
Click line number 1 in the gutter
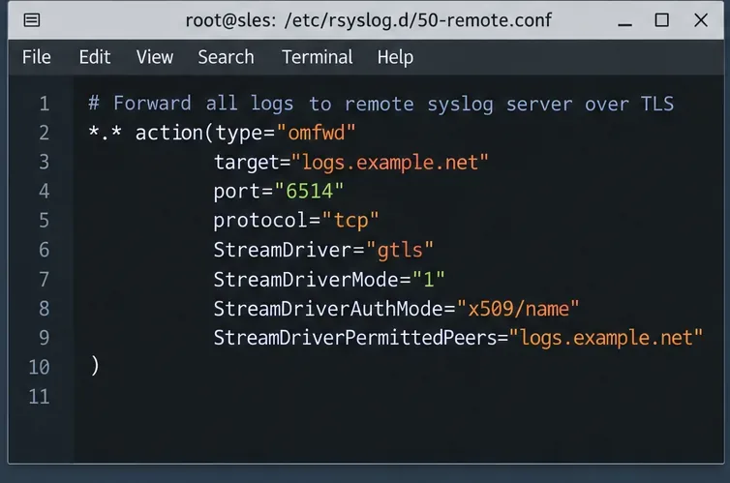pyautogui.click(x=45, y=104)
